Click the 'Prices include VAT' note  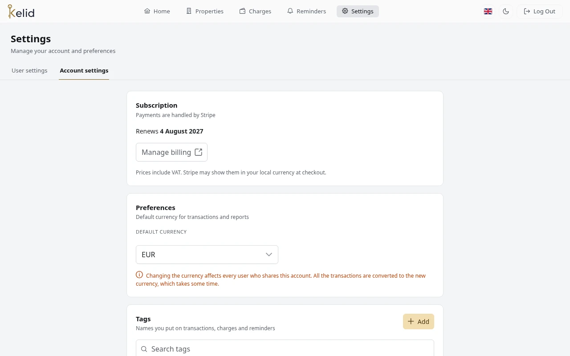(x=231, y=172)
